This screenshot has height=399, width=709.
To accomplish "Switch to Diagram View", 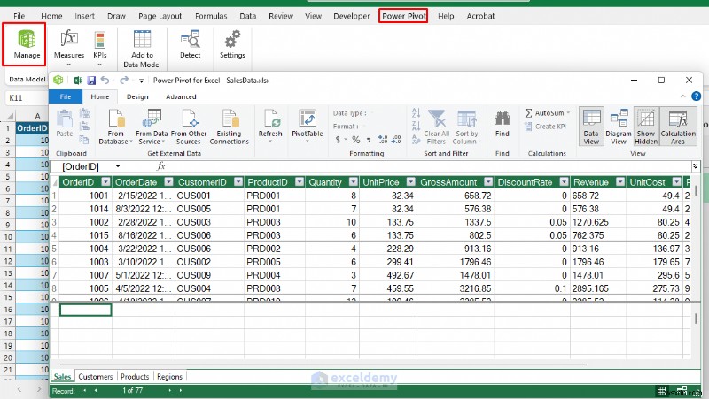I will coord(619,127).
